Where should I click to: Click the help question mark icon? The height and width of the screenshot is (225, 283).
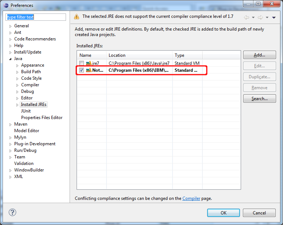pyautogui.click(x=12, y=213)
